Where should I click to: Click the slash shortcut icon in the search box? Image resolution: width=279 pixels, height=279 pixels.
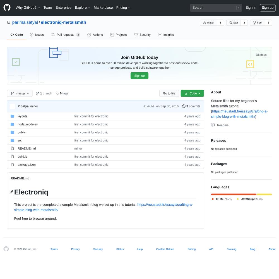click(238, 8)
